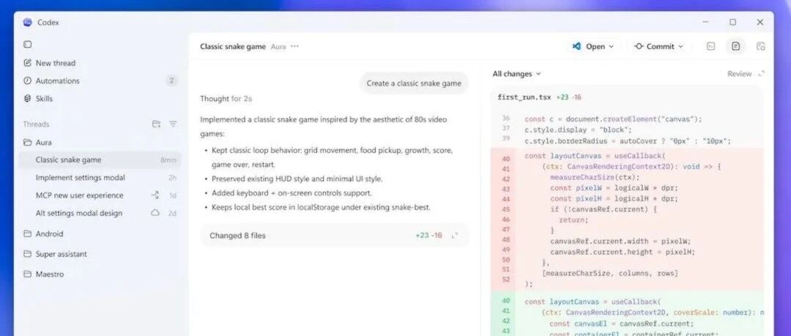The height and width of the screenshot is (336, 791).
Task: Expand changed files with arrow icon
Action: pyautogui.click(x=455, y=236)
